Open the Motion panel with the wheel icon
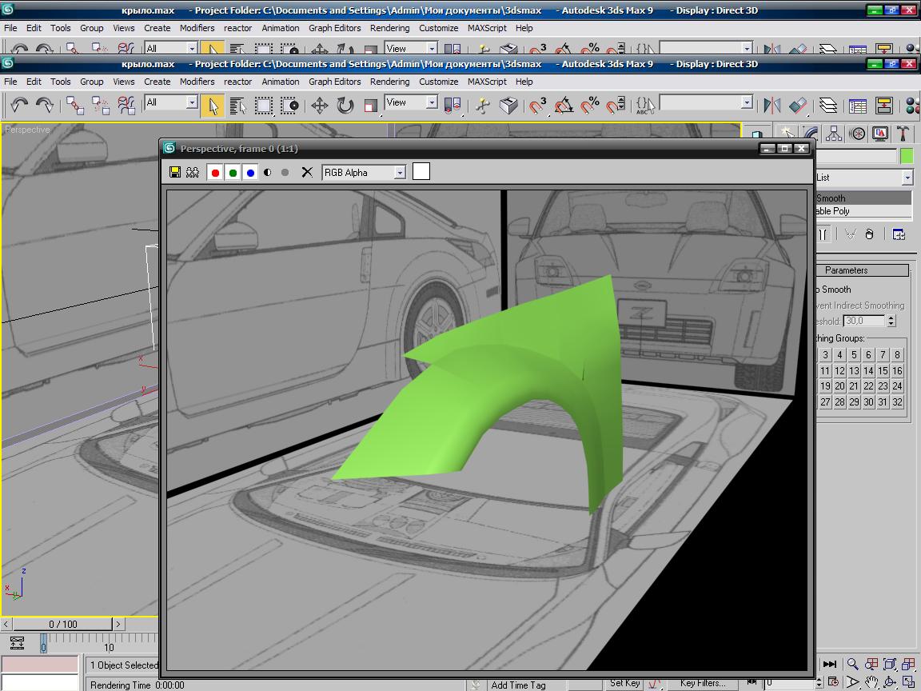921x691 pixels. (857, 134)
